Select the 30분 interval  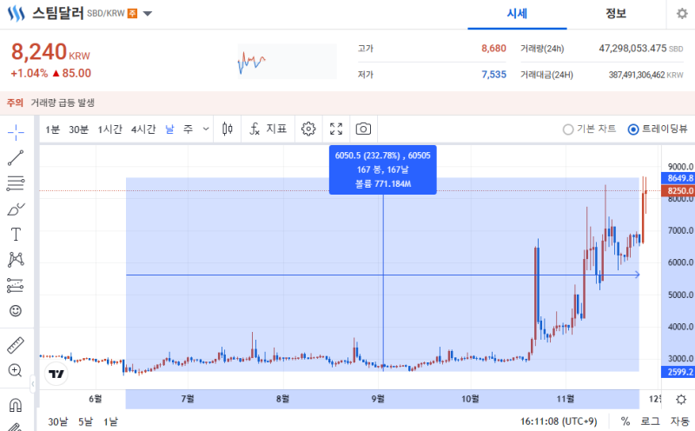(x=78, y=129)
